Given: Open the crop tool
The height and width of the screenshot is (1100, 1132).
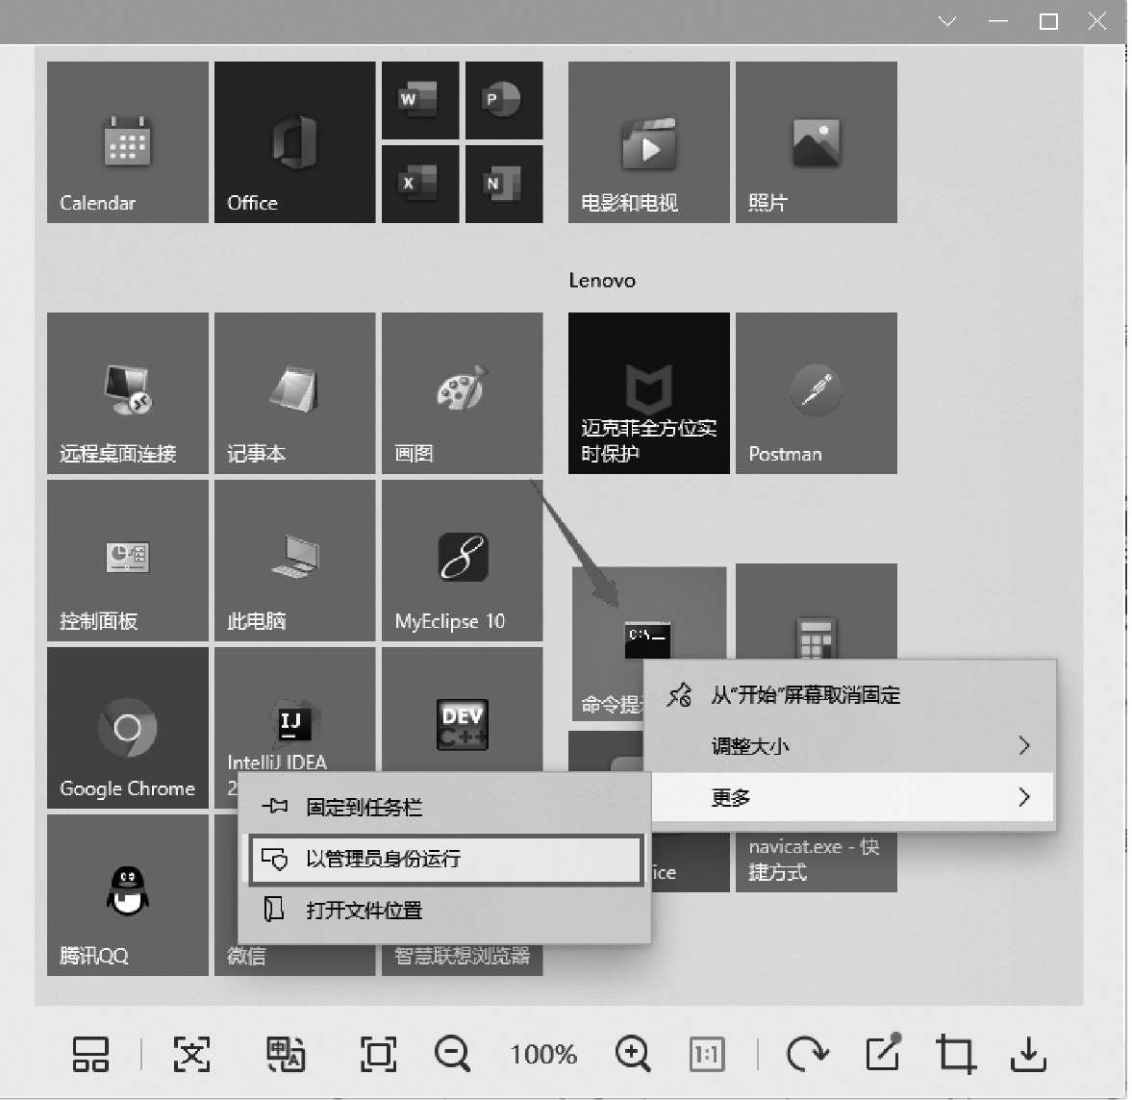Looking at the screenshot, I should pyautogui.click(x=956, y=1054).
